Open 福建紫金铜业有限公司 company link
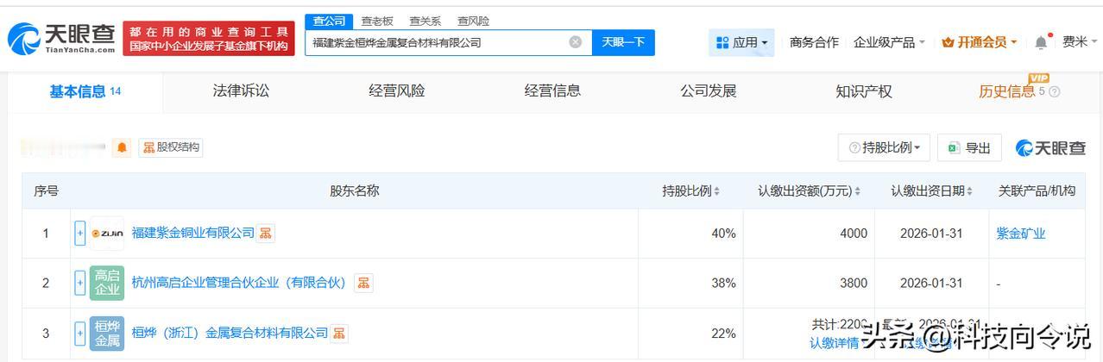This screenshot has height=362, width=1103. (193, 233)
